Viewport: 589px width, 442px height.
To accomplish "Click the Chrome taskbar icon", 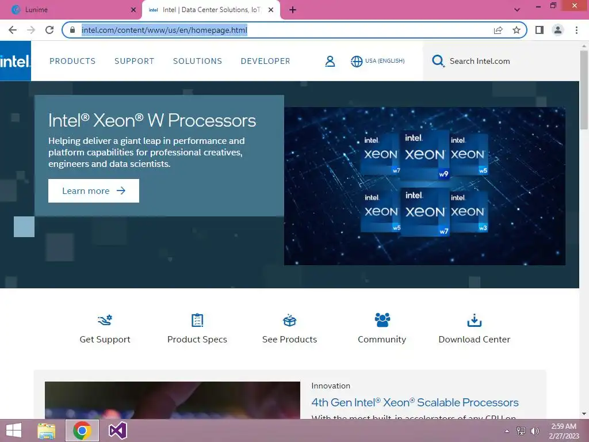I will [82, 430].
